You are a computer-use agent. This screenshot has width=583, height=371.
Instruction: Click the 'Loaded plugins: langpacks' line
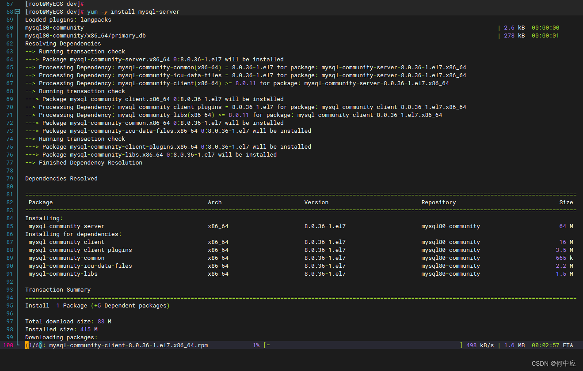tap(68, 20)
